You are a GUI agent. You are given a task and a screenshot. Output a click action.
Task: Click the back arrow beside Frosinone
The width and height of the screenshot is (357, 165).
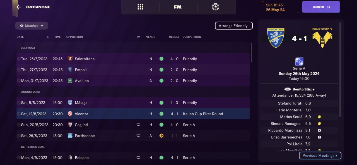[19, 7]
